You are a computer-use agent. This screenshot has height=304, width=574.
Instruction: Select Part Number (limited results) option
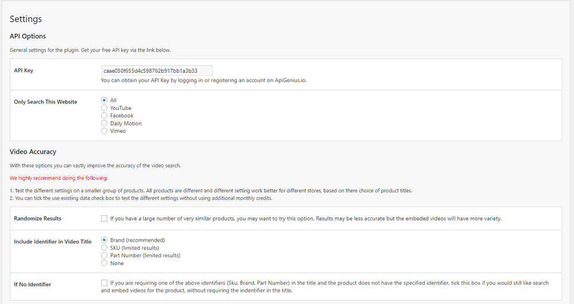click(104, 255)
